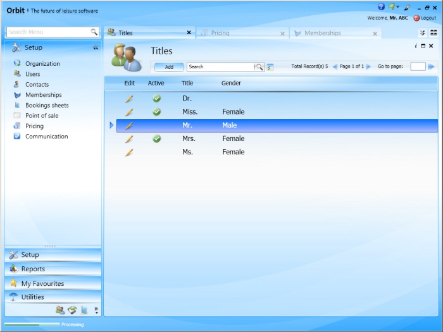Click the Go to page double-arrow
Image resolution: width=443 pixels, height=332 pixels.
pos(431,66)
